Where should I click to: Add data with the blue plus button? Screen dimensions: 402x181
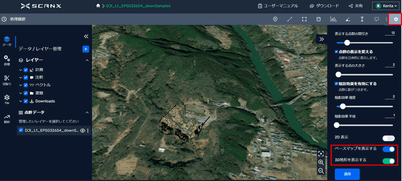point(85,49)
